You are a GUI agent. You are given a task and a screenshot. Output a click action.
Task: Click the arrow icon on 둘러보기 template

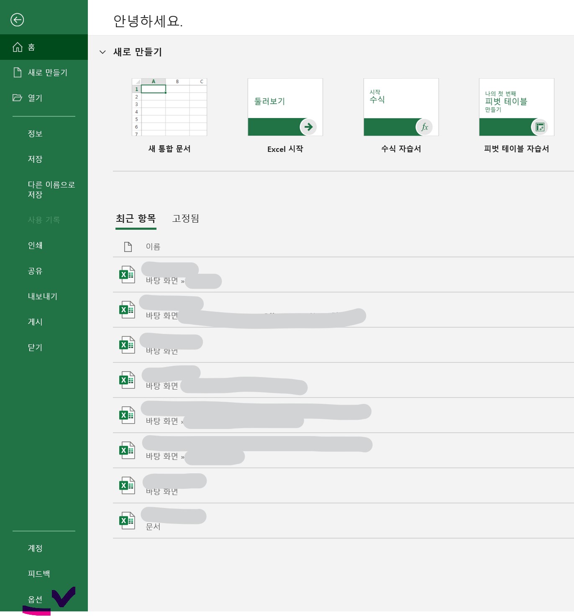(308, 127)
